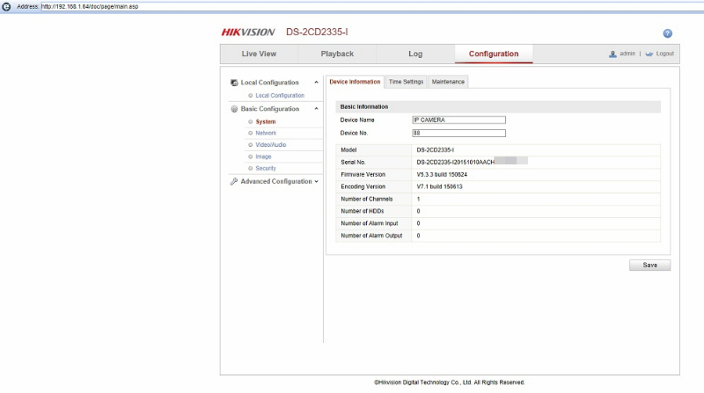Click the Hikvision copyright footer text

(450, 382)
